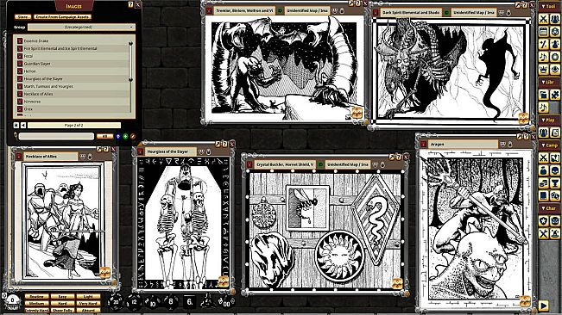Toggle the green icon in Dark Spirit Elemental window
The width and height of the screenshot is (562, 315).
coord(446,13)
